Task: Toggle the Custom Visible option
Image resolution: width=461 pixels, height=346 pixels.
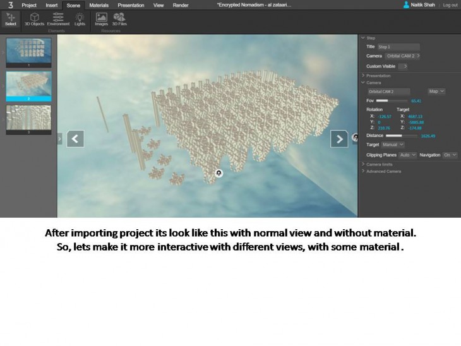Action: [402, 66]
